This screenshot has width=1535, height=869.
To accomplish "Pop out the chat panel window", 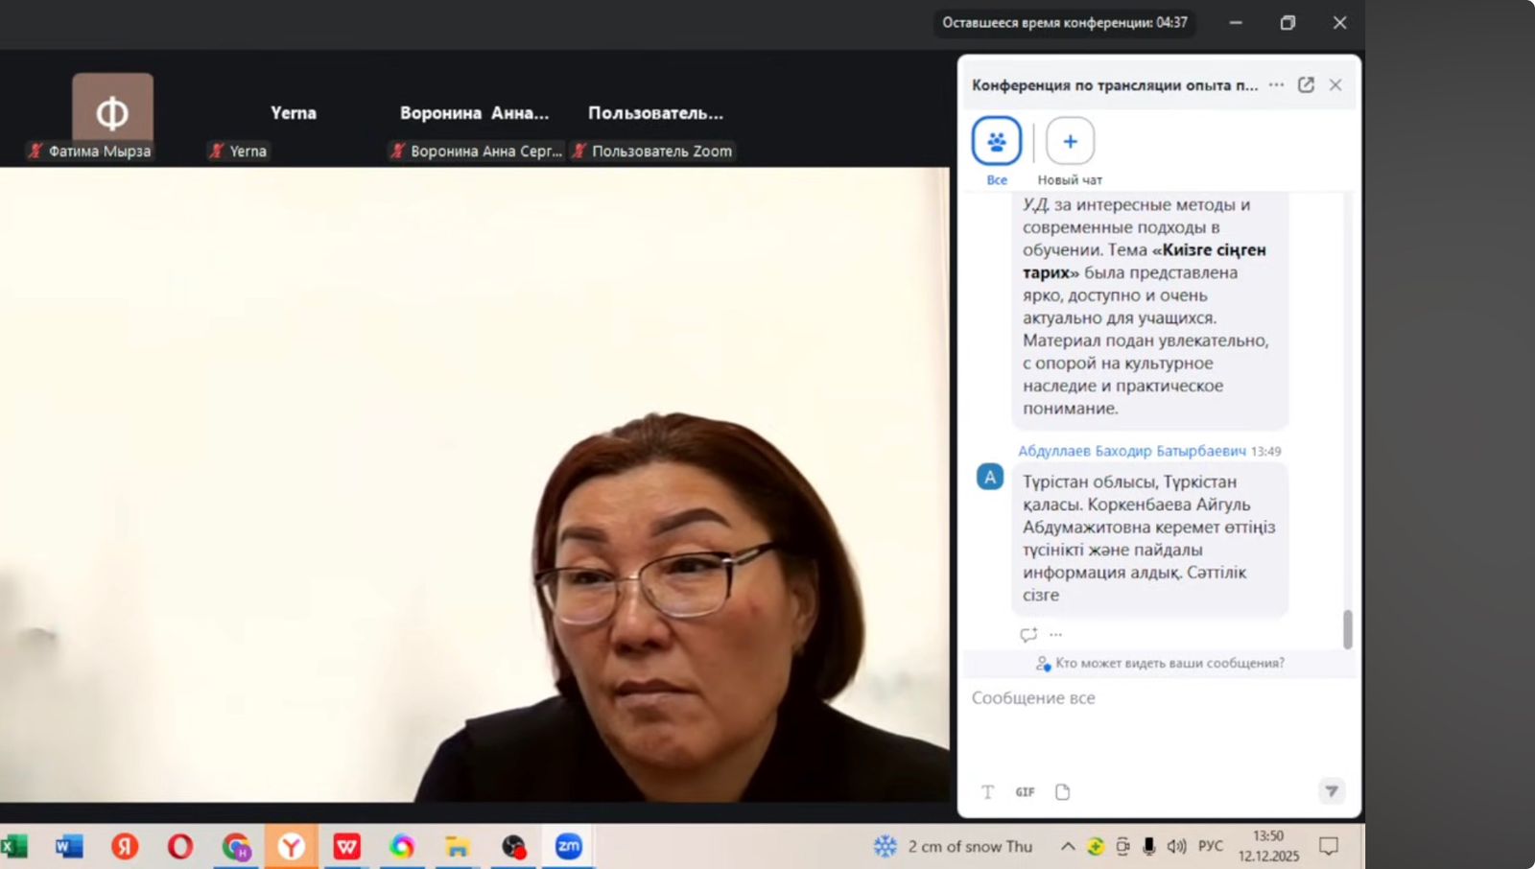I will point(1306,84).
